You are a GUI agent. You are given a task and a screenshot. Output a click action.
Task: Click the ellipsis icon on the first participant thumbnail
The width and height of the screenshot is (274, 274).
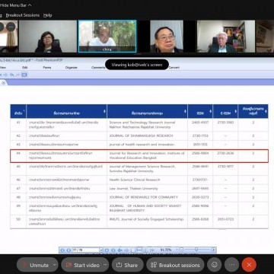[x=11, y=27]
